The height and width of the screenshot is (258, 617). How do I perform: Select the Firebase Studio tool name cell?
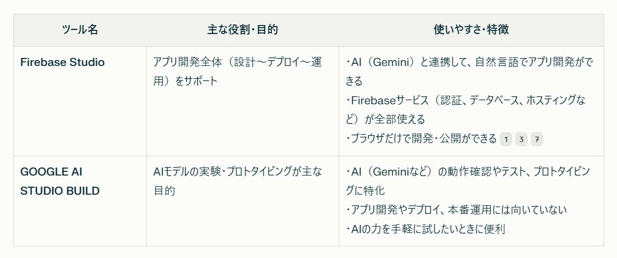(x=63, y=62)
